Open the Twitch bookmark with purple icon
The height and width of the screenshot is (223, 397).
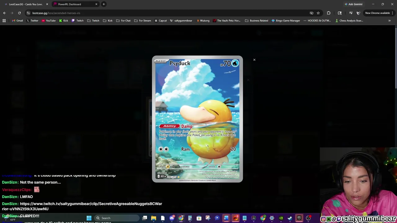78,21
